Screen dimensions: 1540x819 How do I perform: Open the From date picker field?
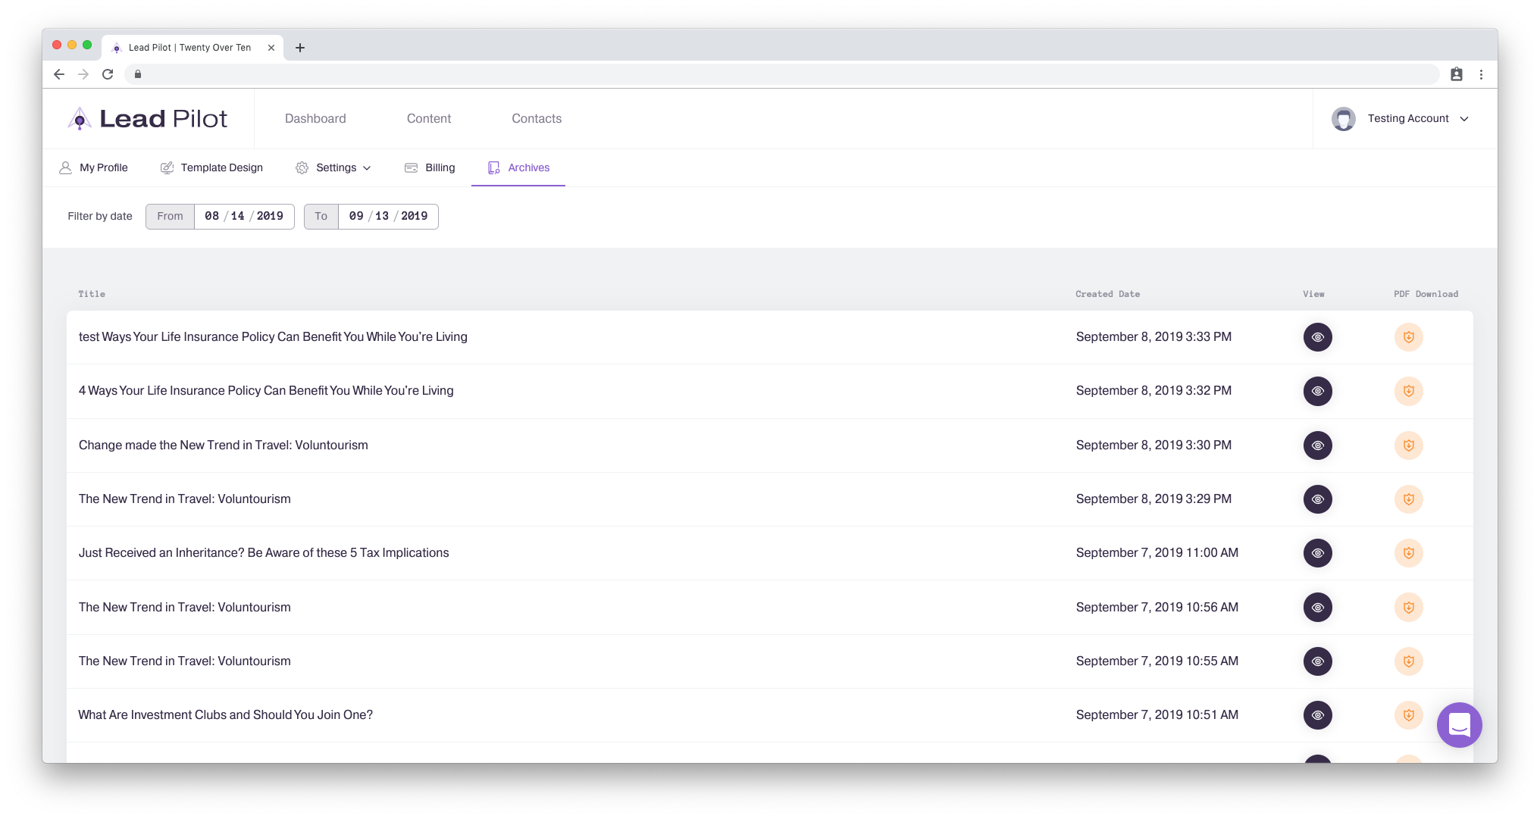coord(243,217)
